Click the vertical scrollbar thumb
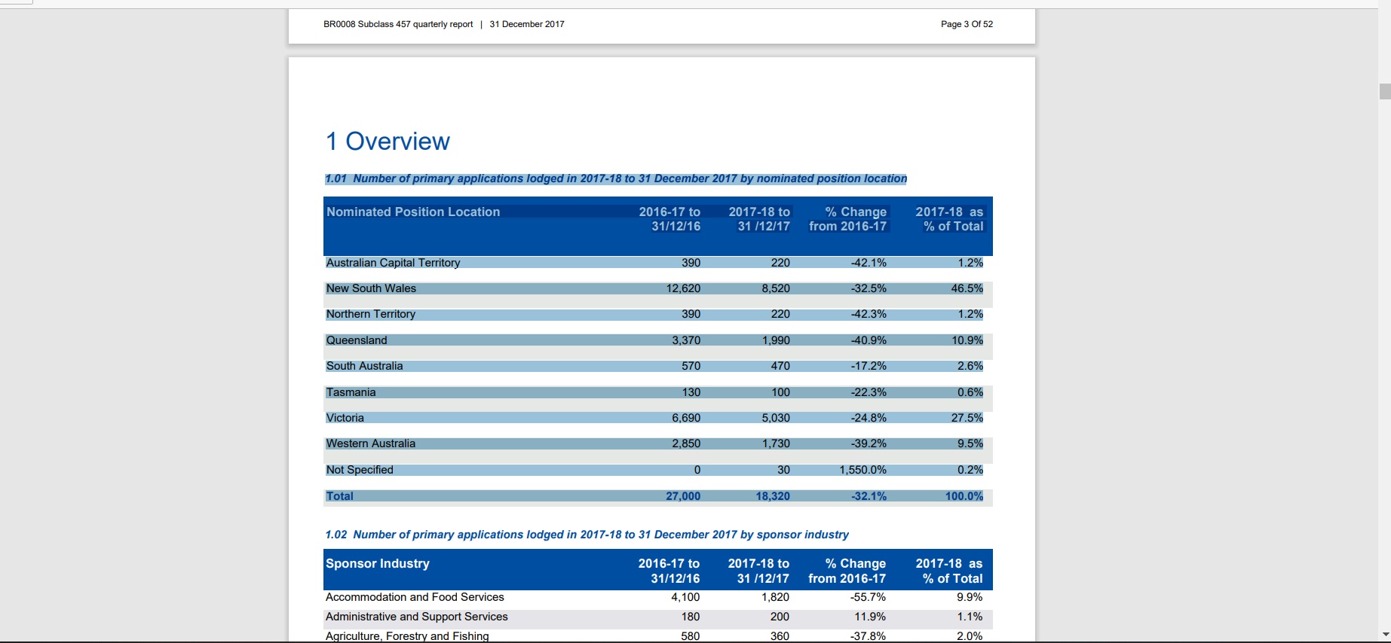The height and width of the screenshot is (643, 1391). (x=1384, y=92)
